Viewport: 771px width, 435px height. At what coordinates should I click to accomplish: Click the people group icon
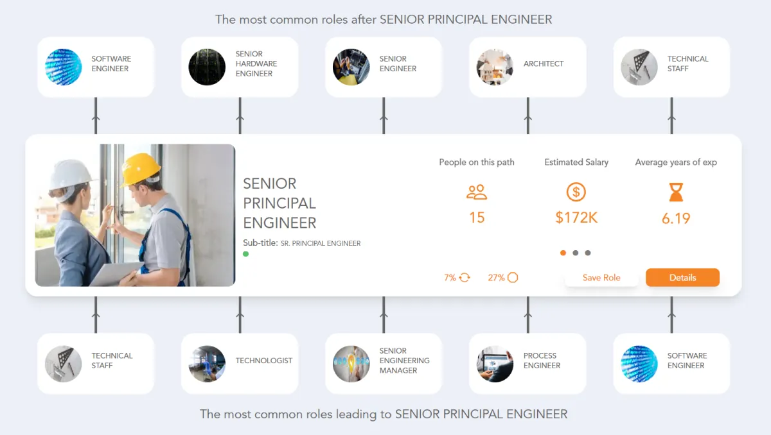pos(477,192)
